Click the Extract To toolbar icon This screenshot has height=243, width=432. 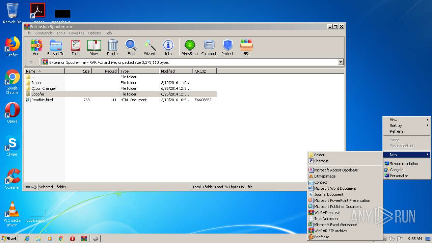click(x=56, y=47)
